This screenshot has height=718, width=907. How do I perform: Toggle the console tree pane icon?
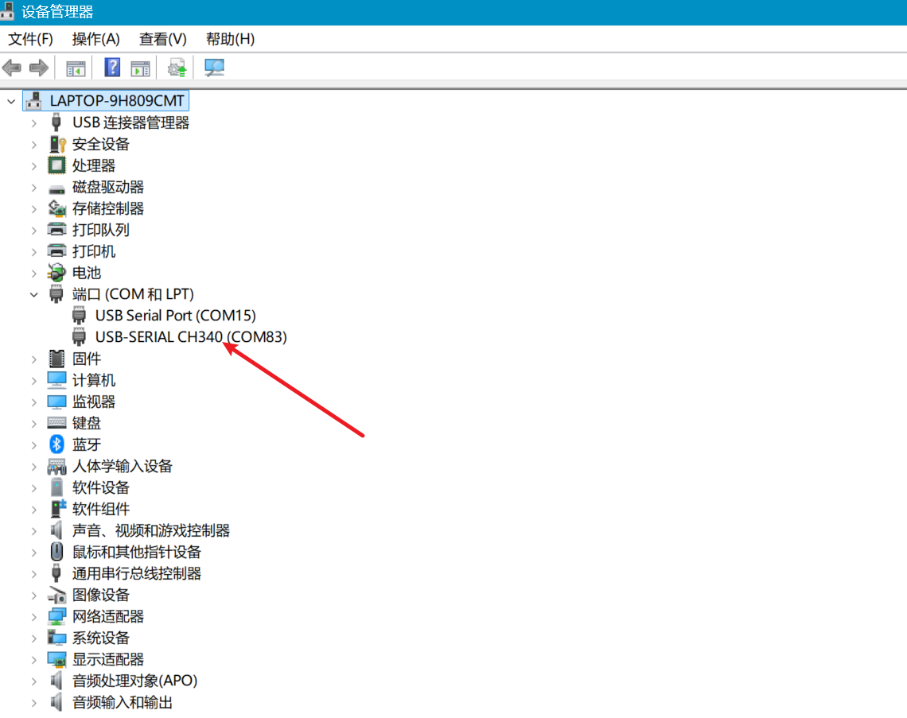click(76, 68)
